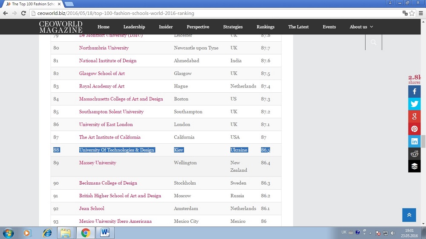Open the volume control in tray

tap(393, 233)
